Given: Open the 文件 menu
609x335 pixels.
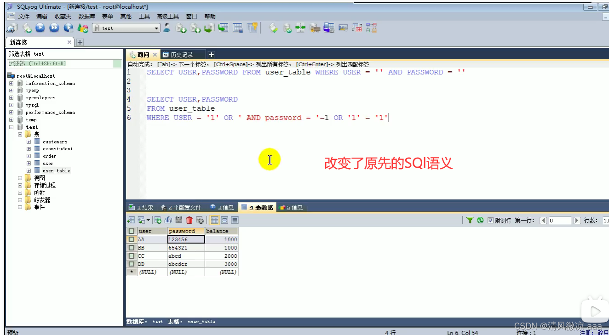Looking at the screenshot, I should (24, 17).
